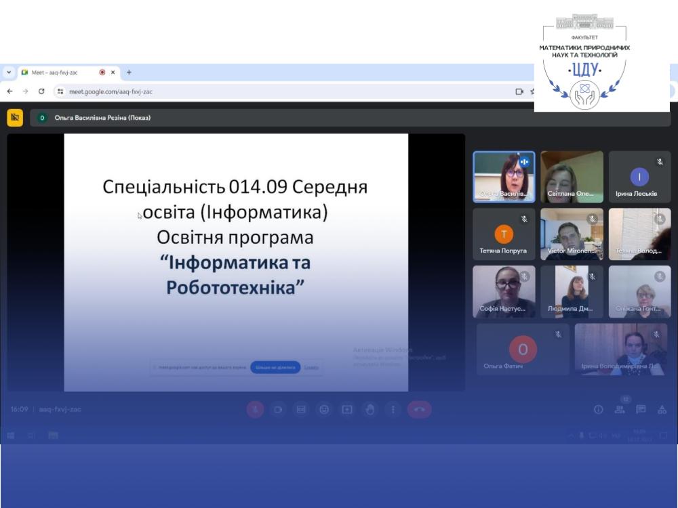
Task: Open the emoji reactions button
Action: pyautogui.click(x=324, y=409)
